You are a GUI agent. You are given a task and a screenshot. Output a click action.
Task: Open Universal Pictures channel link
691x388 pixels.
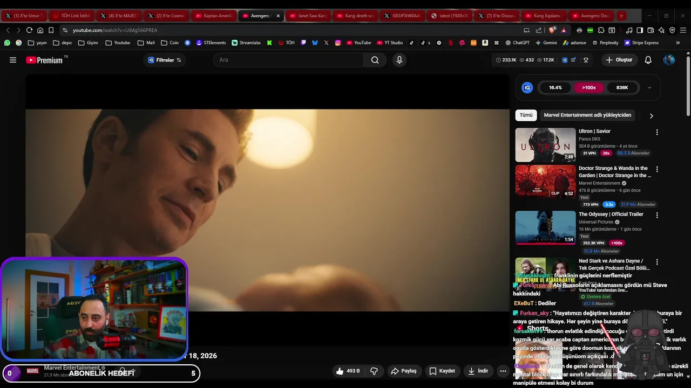point(596,222)
